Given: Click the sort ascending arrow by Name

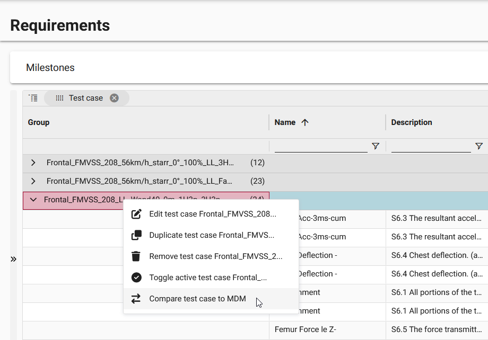Looking at the screenshot, I should pyautogui.click(x=305, y=122).
